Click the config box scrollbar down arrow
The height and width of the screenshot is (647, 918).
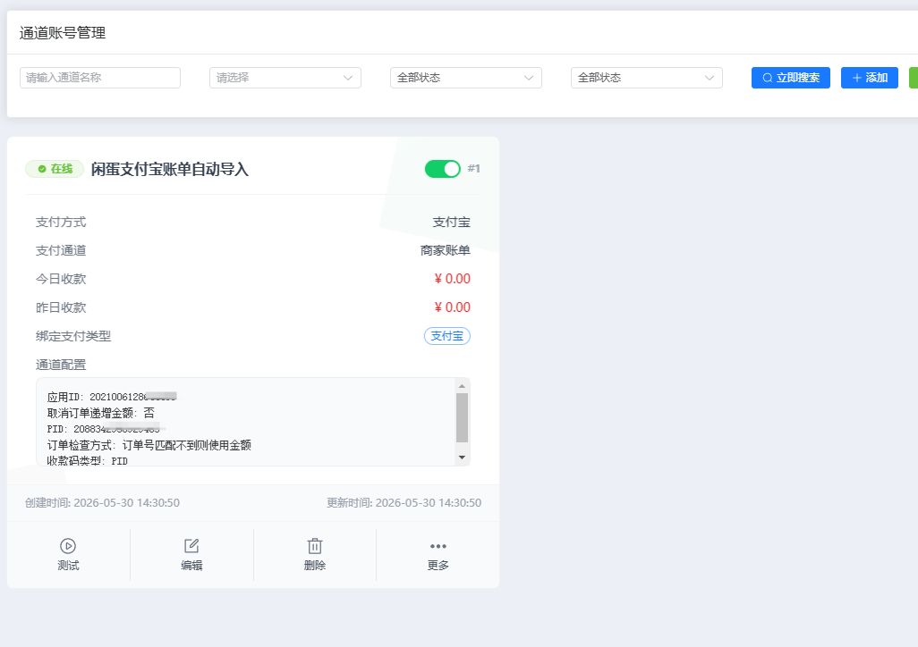click(462, 458)
